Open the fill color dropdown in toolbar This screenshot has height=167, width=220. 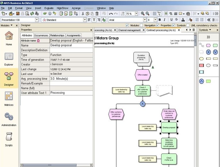coord(184,14)
